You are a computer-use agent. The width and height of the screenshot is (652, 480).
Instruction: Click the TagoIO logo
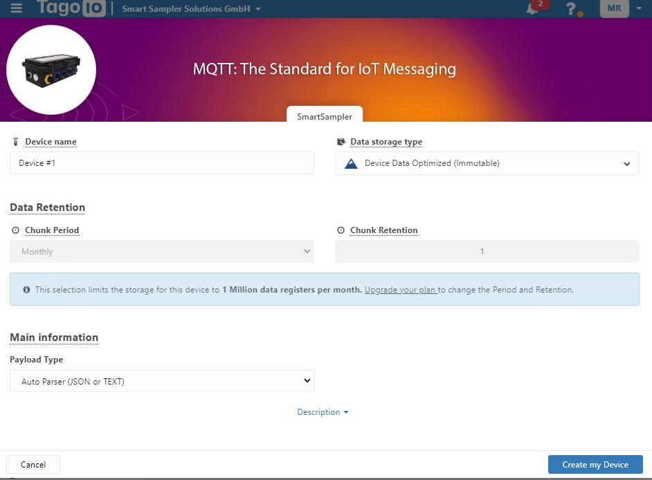[71, 8]
